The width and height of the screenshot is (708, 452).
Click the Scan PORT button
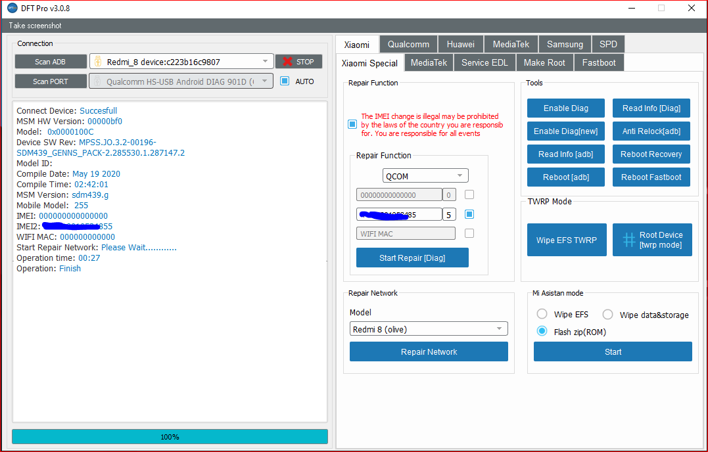click(x=51, y=81)
